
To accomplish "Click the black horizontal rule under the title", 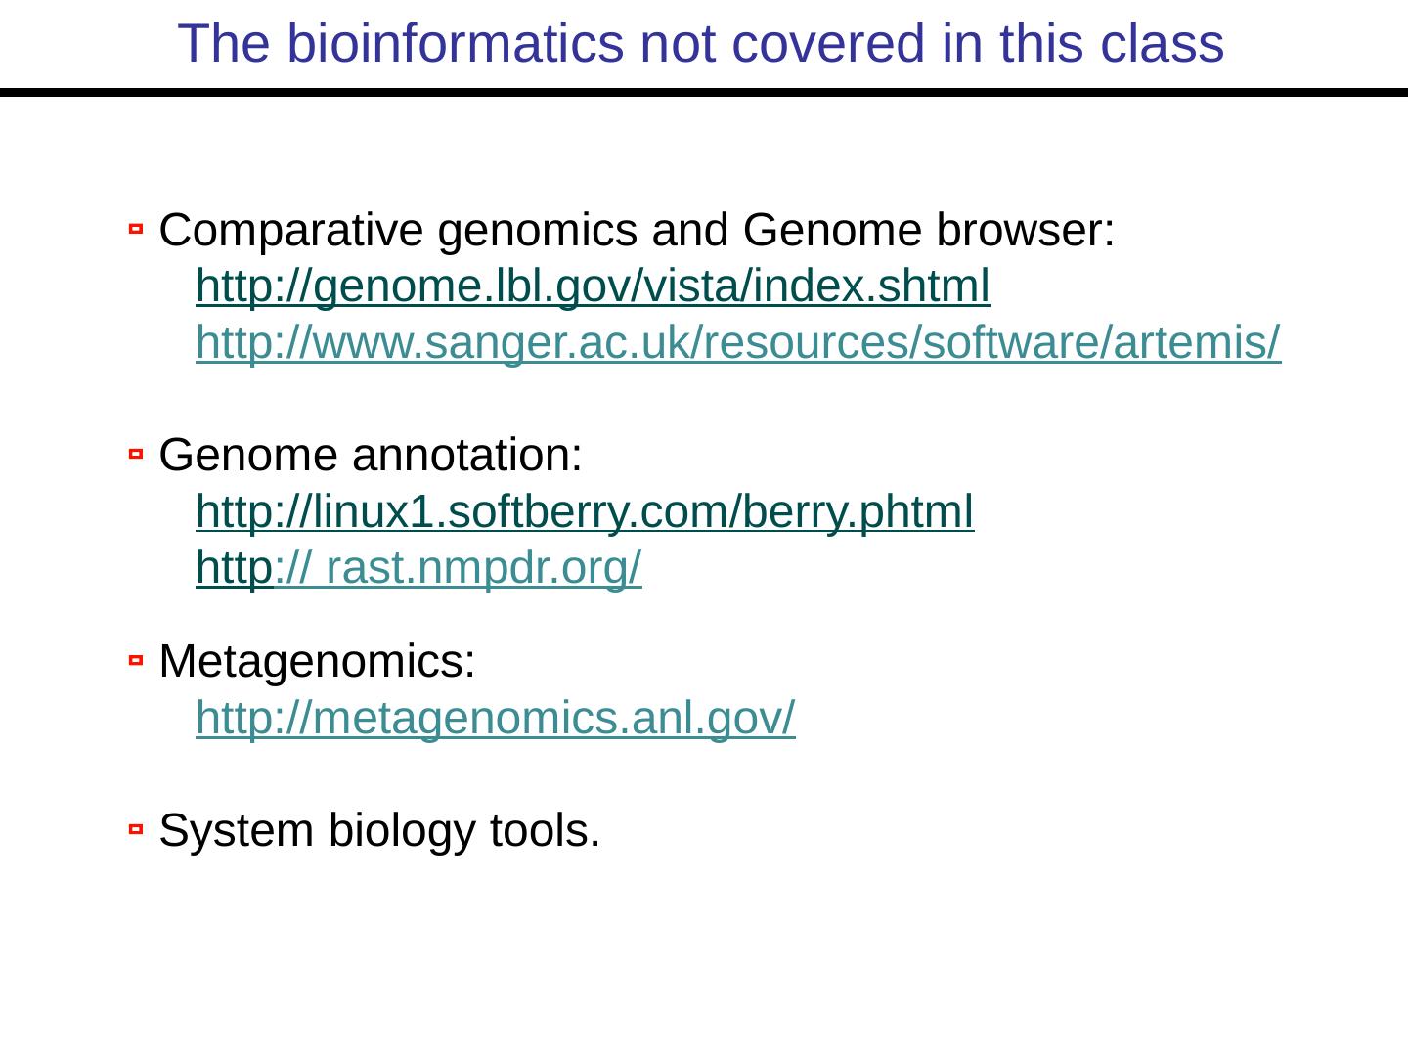I will 704,93.
